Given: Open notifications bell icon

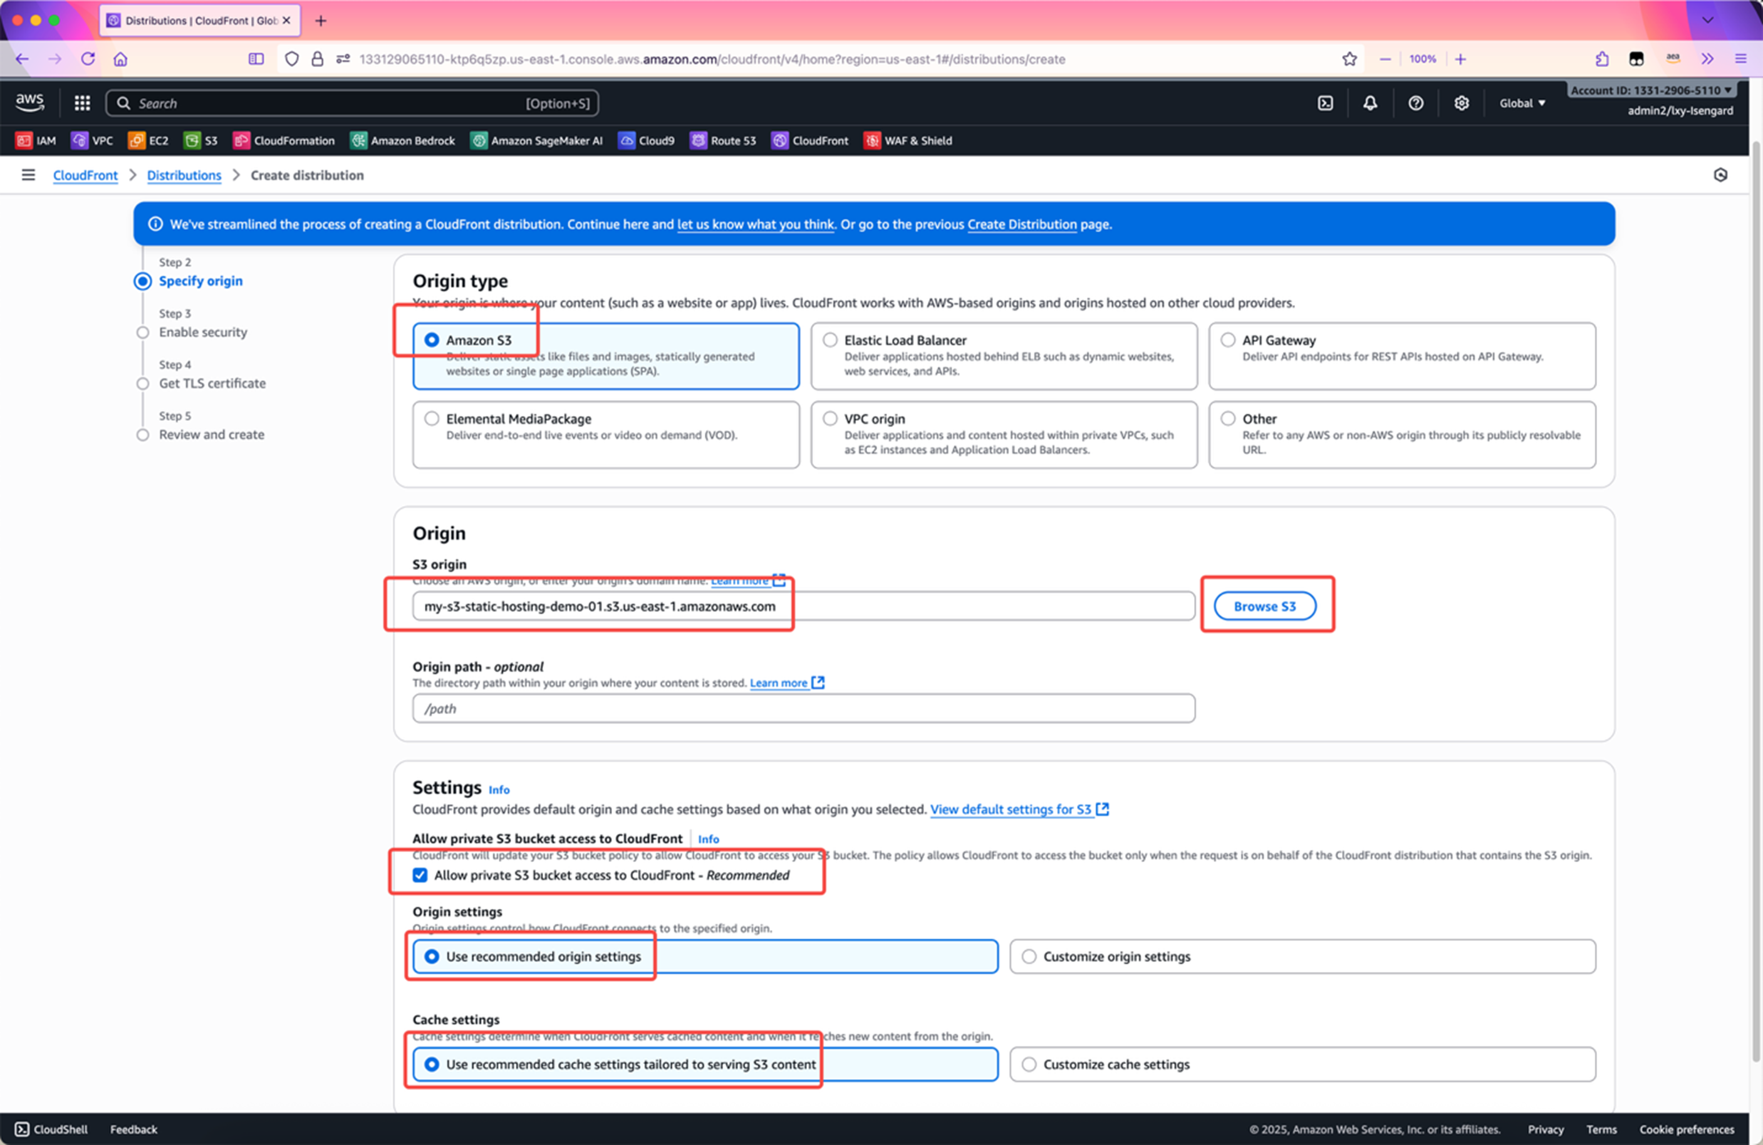Looking at the screenshot, I should 1370,103.
